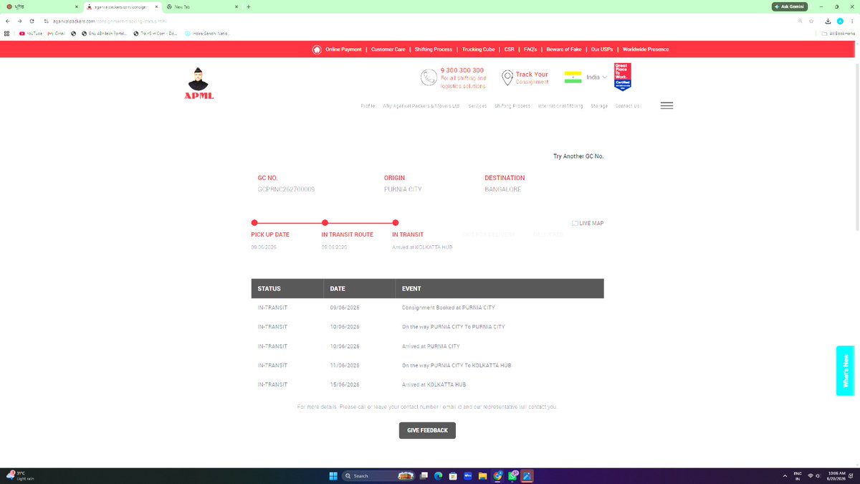Click the Online Payment link
Viewport: 860px width, 484px height.
(x=343, y=49)
